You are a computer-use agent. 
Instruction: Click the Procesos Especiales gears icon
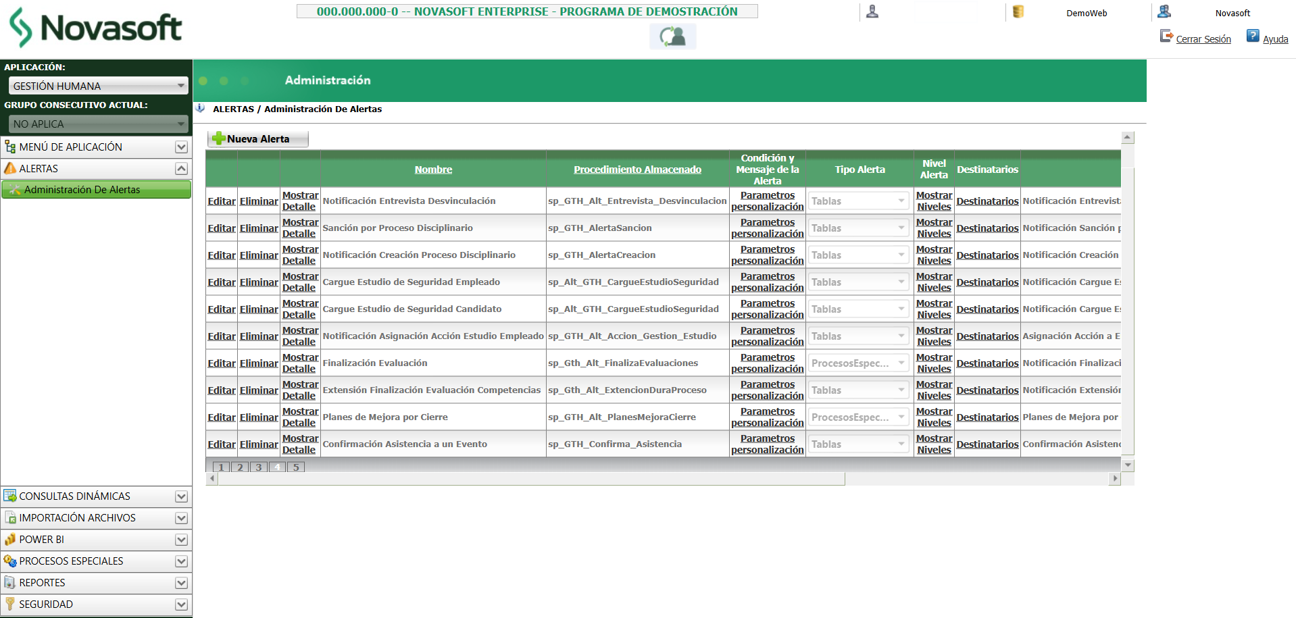tap(10, 561)
